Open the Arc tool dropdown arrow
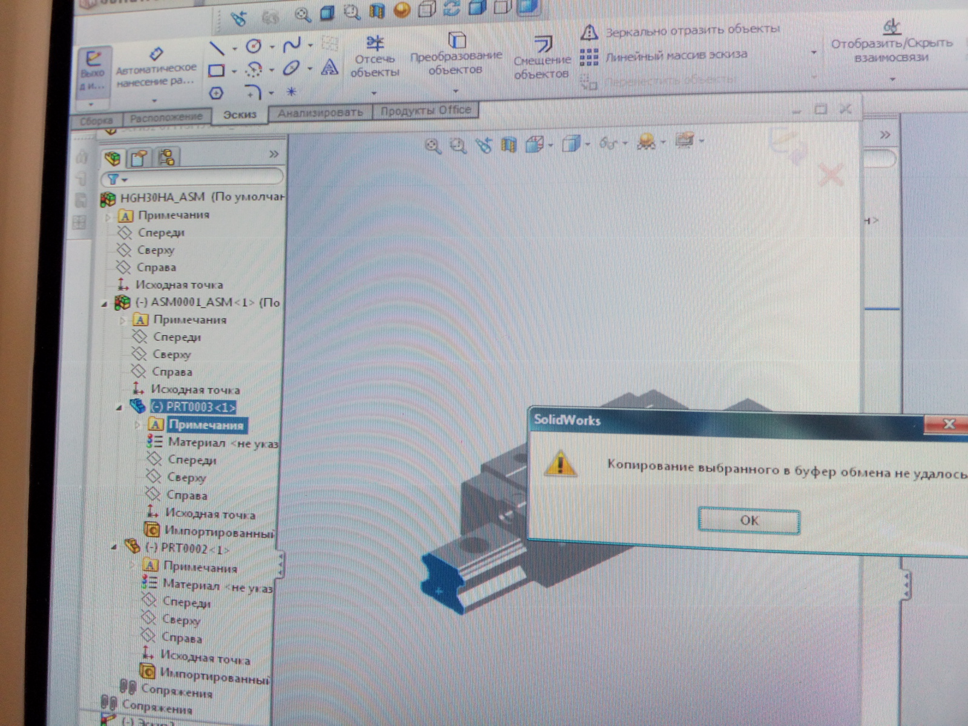The width and height of the screenshot is (968, 726). [x=271, y=70]
